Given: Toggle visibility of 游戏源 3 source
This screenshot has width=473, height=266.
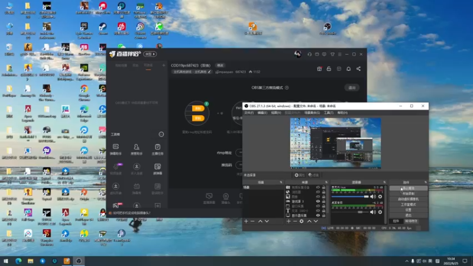Looking at the screenshot, I should tap(318, 201).
